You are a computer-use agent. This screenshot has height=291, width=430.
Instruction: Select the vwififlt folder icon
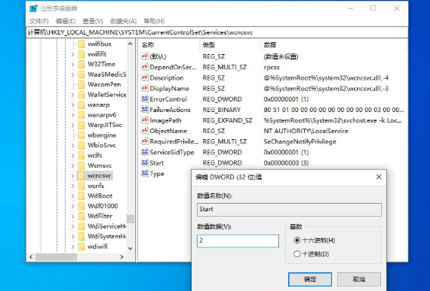pos(81,54)
